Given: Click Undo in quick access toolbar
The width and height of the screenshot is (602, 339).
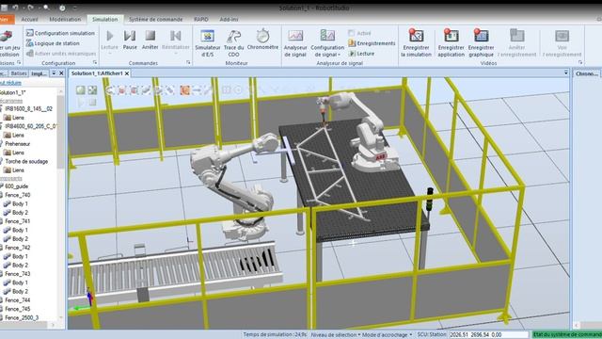Looking at the screenshot, I should point(15,8).
